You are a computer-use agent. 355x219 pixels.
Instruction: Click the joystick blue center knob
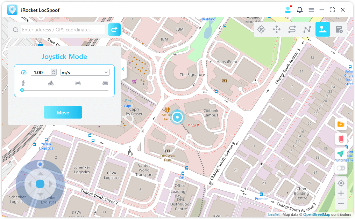click(x=40, y=184)
